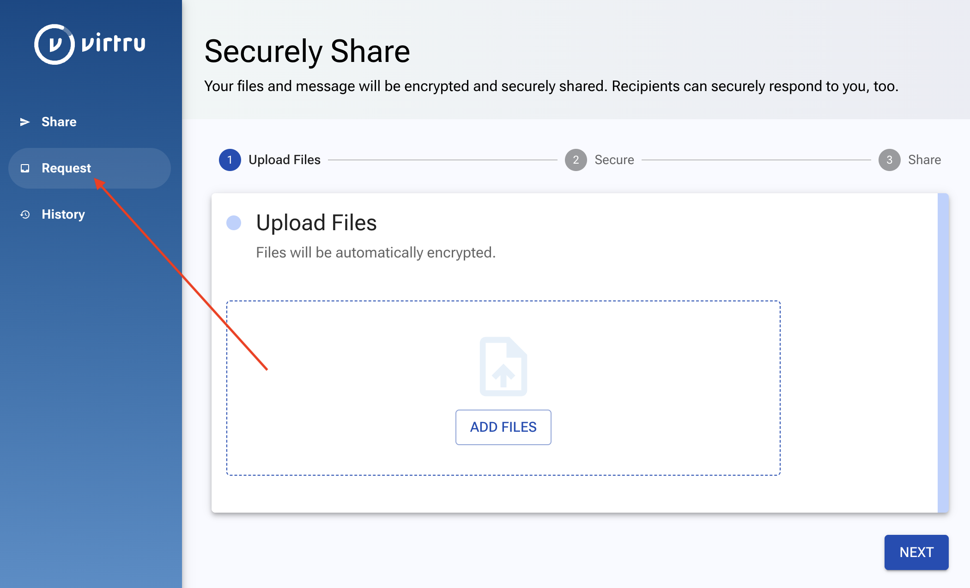Click the dashed file drop zone
The image size is (970, 588).
coord(503,388)
